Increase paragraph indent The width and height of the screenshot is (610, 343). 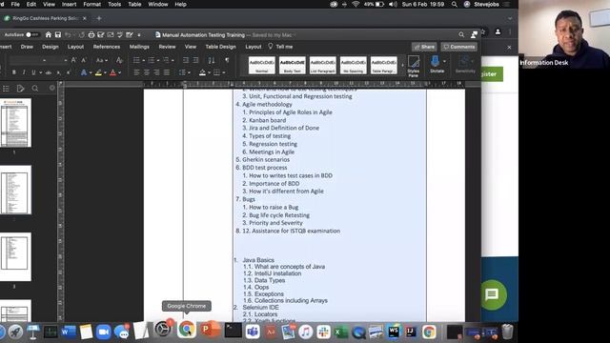(x=195, y=60)
